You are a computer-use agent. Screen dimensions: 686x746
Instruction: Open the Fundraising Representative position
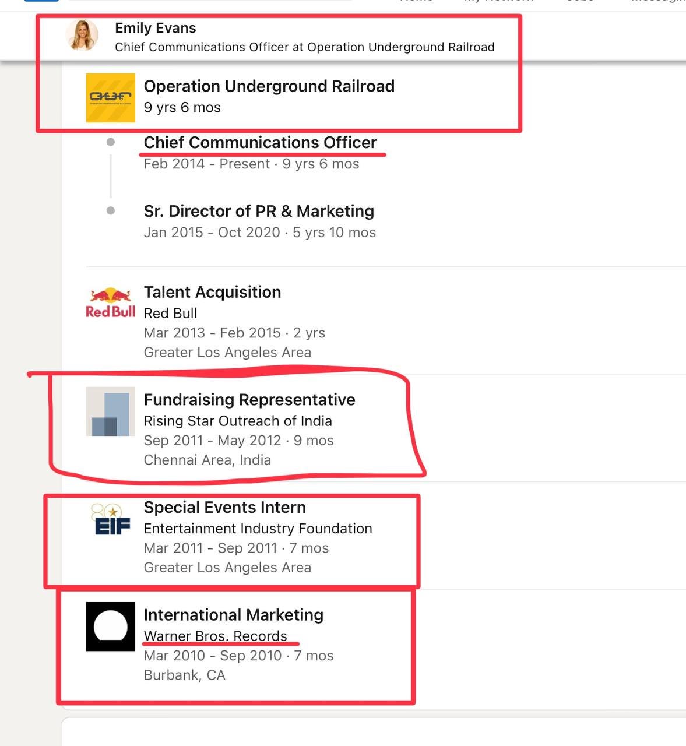249,400
